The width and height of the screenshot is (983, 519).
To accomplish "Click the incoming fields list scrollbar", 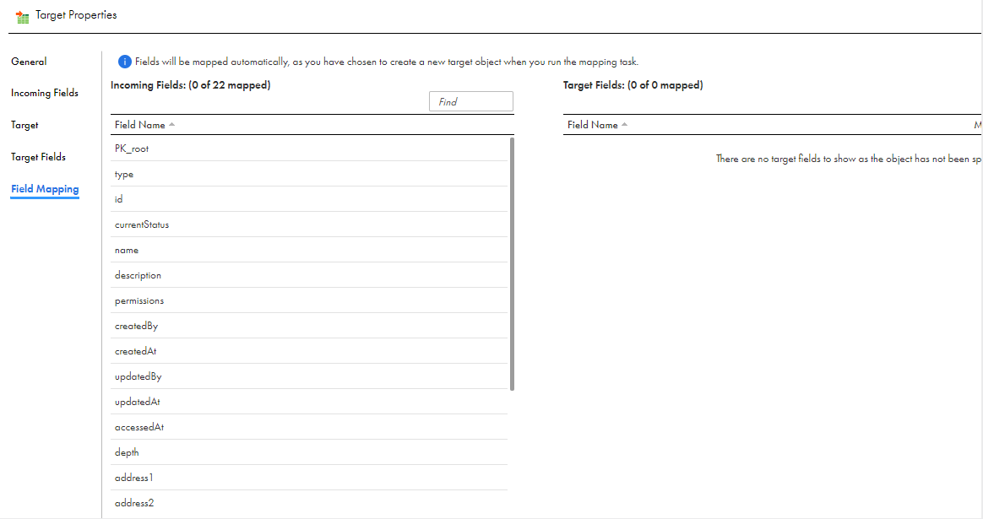I will [x=512, y=264].
